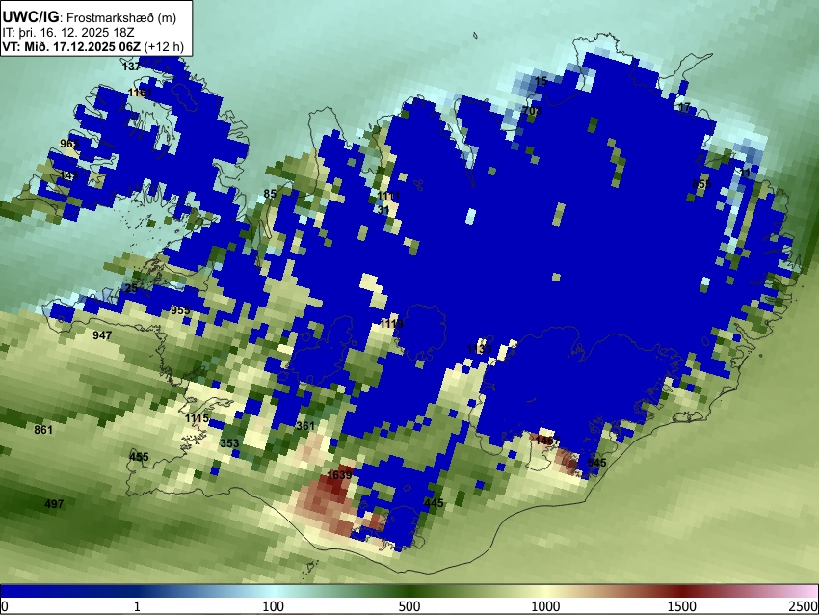Click the '143' value label
Screen dimensions: 819x615
click(x=69, y=175)
